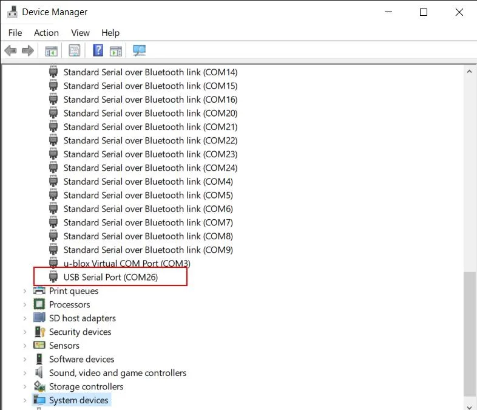Viewport: 477px width, 410px height.
Task: Select Standard Serial over Bluetooth link (COM22)
Action: click(x=151, y=141)
